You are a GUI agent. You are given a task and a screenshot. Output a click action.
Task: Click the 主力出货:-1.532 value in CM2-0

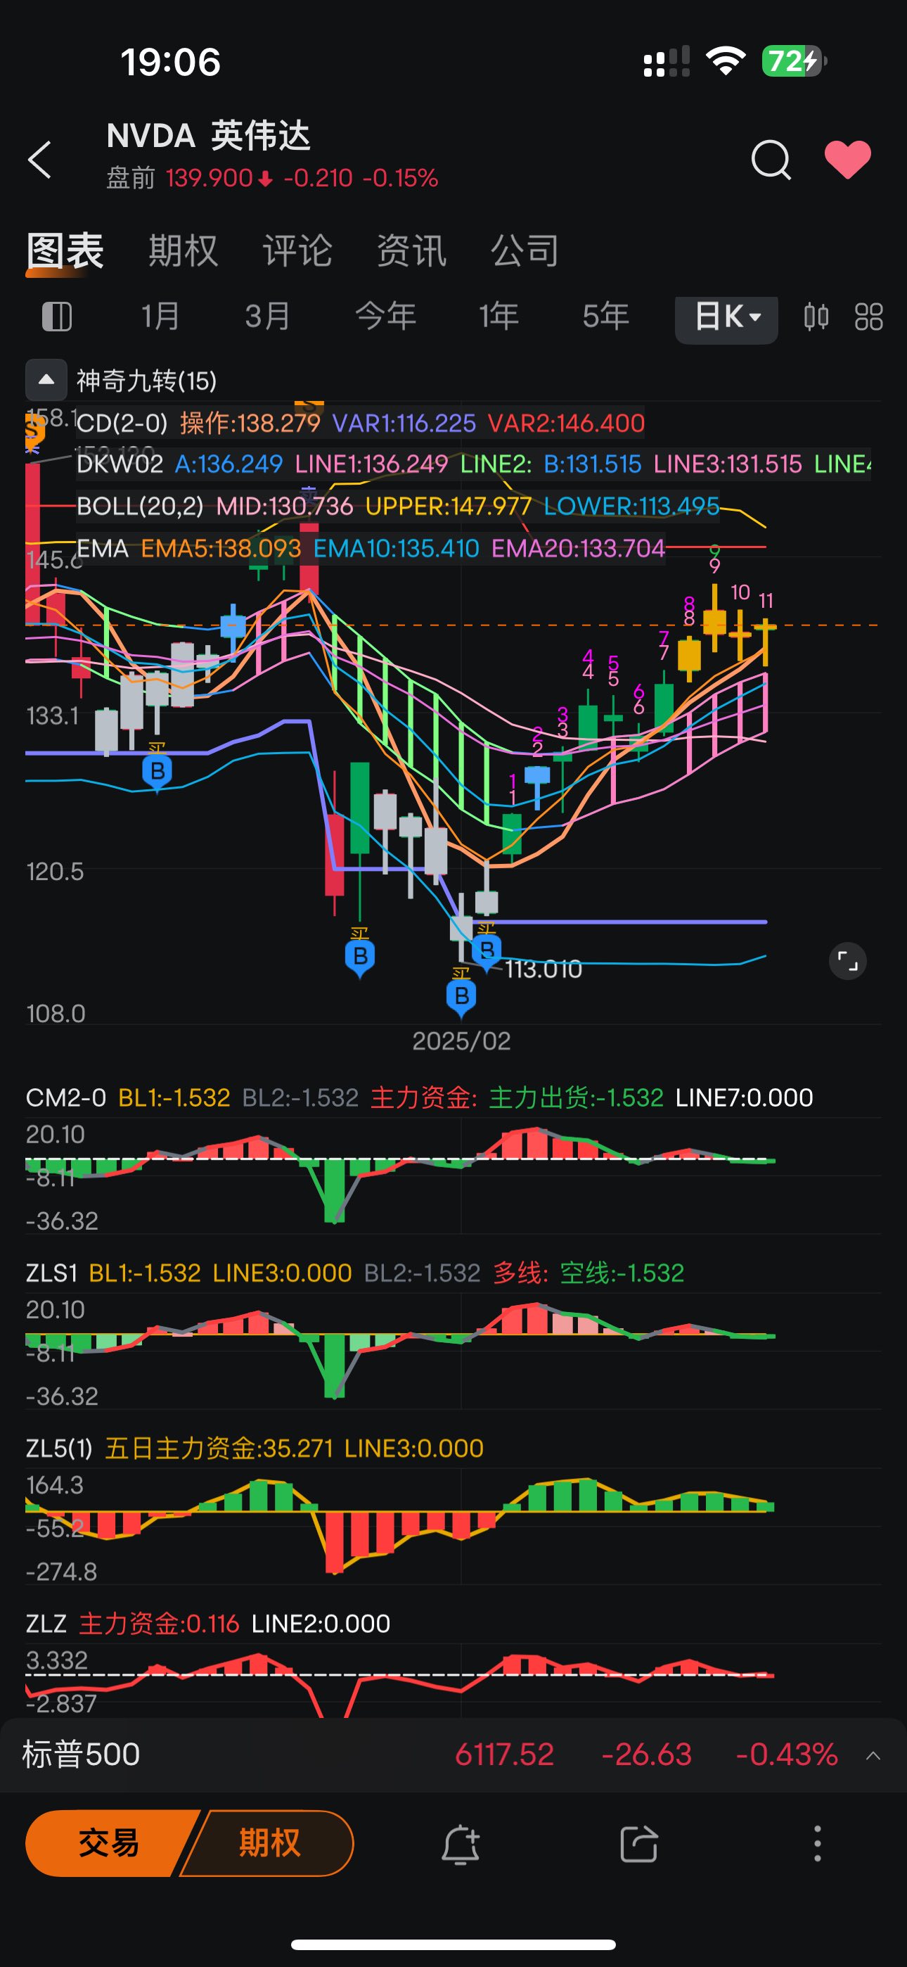coord(577,1097)
